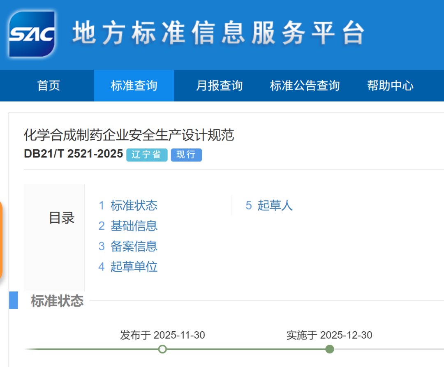Click the standard title 化学合成制药企业安全生产设计规范
This screenshot has width=444, height=367.
(x=129, y=135)
